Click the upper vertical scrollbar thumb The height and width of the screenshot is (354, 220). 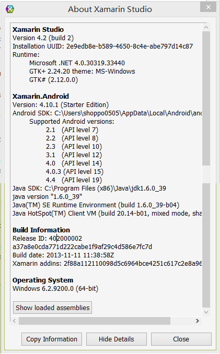click(x=206, y=99)
